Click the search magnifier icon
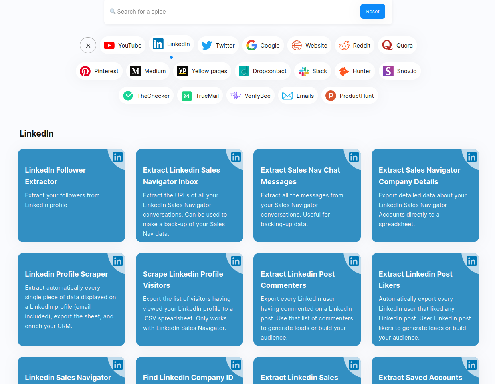This screenshot has height=384, width=495. point(113,12)
